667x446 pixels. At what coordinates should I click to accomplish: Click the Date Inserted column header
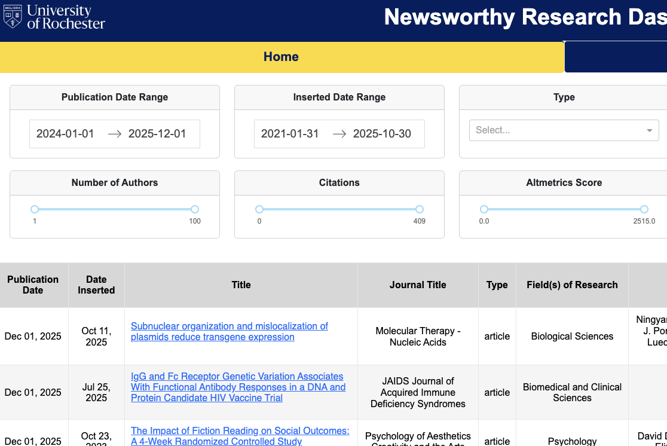(x=96, y=285)
